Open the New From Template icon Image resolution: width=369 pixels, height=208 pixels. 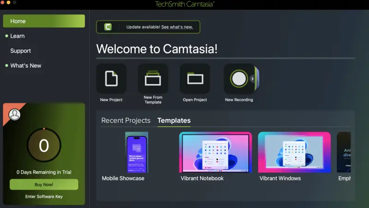click(153, 79)
